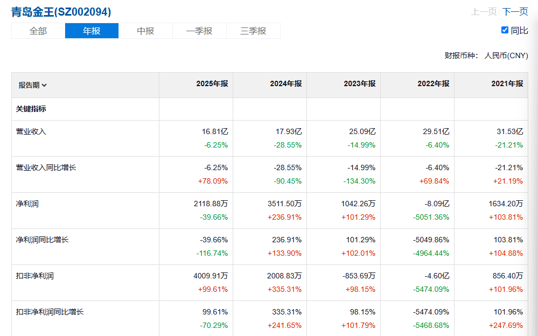This screenshot has height=336, width=538.
Task: Click the 25.09亿 revenue value
Action: 362,131
